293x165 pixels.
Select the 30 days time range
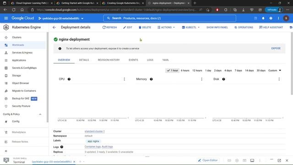(x=261, y=71)
